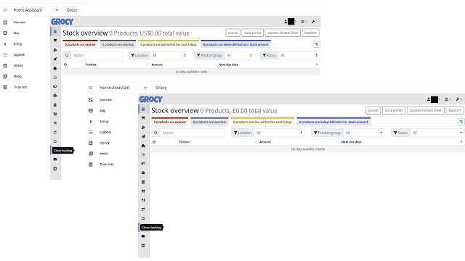Open shopping cart sidebar icon in upper US$ window
The width and height of the screenshot is (465, 261).
pos(55,41)
